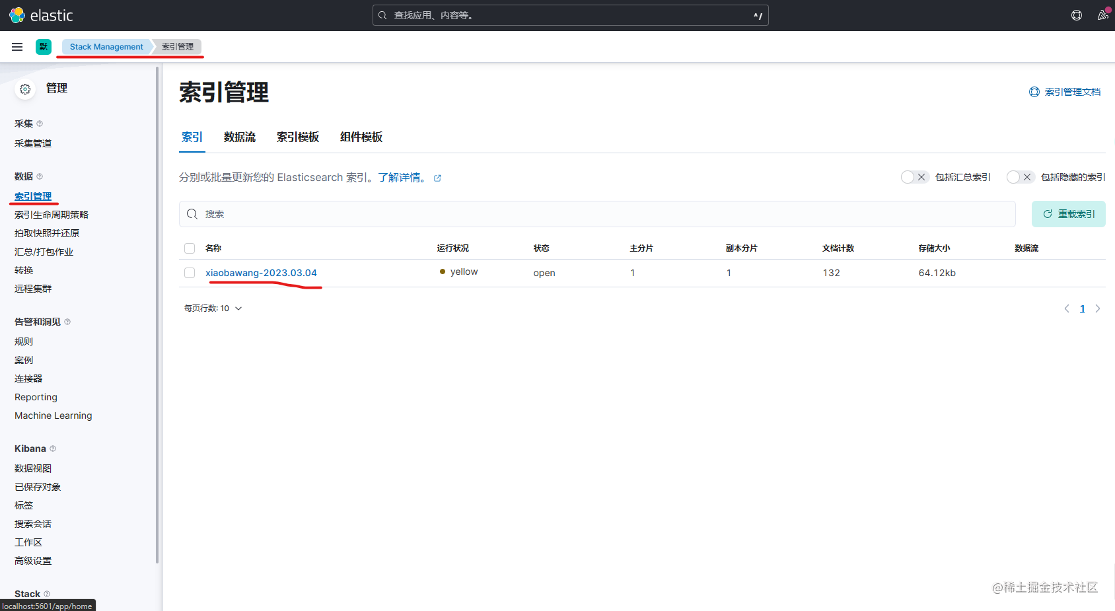Screen dimensions: 1115x611
Task: Click the keyboard shortcut icon in search bar
Action: point(758,15)
